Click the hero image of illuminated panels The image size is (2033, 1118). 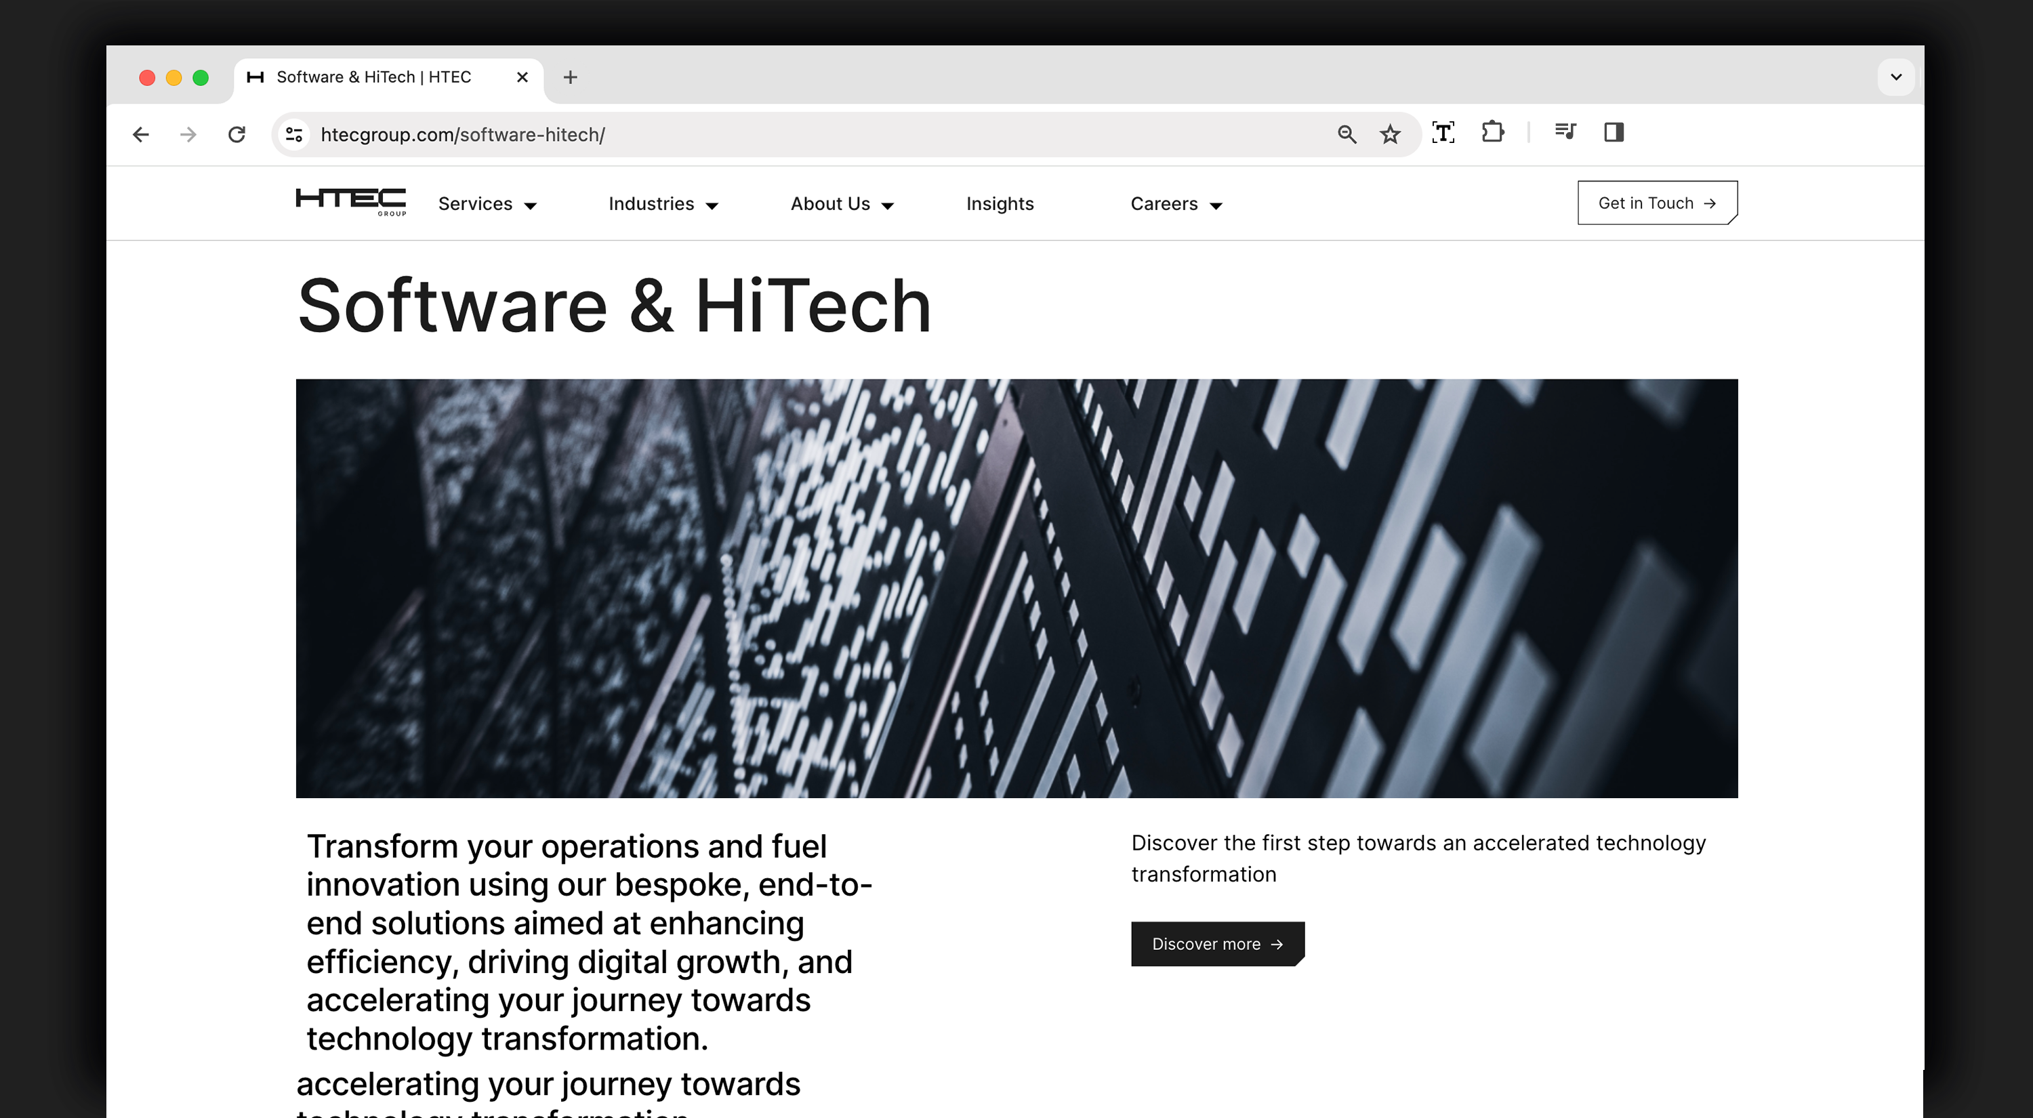coord(1016,588)
